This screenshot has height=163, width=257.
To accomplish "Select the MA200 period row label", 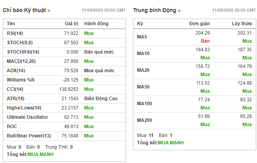I will (x=144, y=120).
